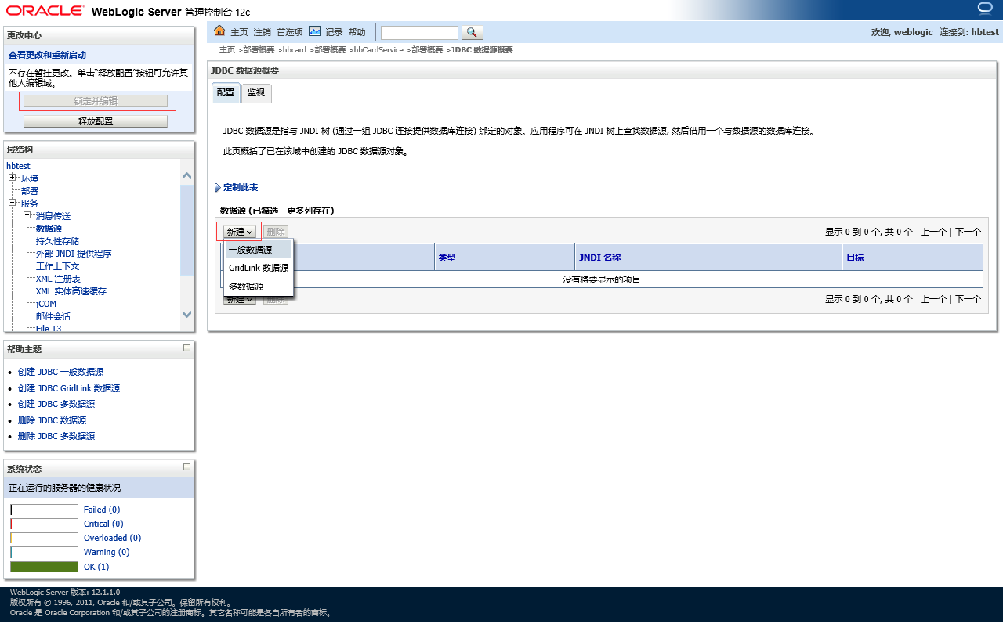1003x627 pixels.
Task: Open 首选项 in the top toolbar
Action: click(x=290, y=32)
